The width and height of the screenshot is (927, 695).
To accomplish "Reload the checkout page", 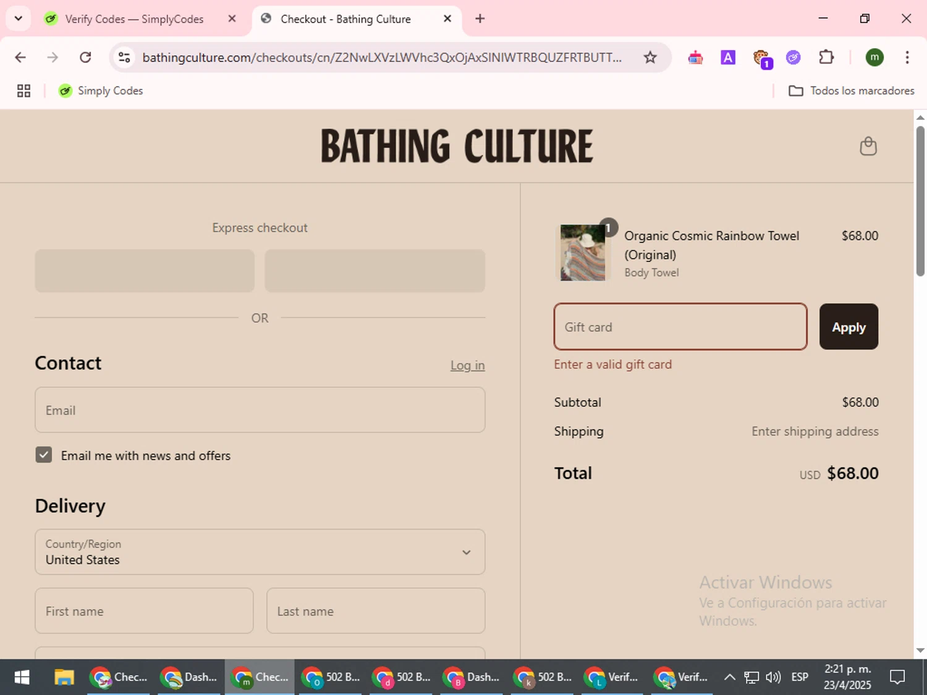I will [x=85, y=57].
